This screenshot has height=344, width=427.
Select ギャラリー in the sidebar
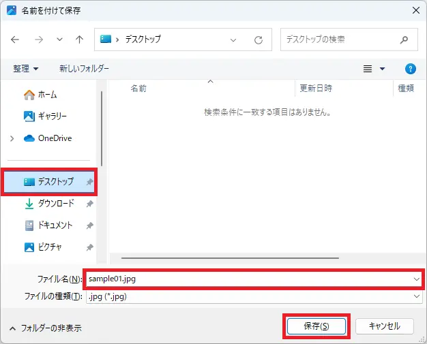(52, 116)
